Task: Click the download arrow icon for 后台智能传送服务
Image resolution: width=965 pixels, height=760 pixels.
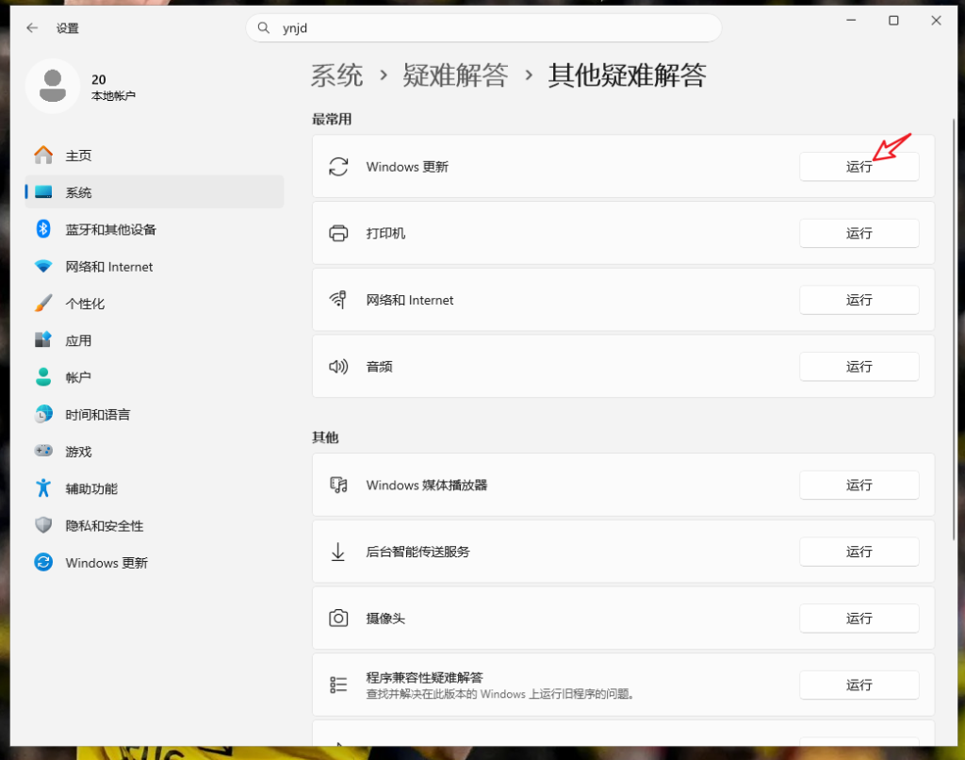Action: tap(338, 552)
